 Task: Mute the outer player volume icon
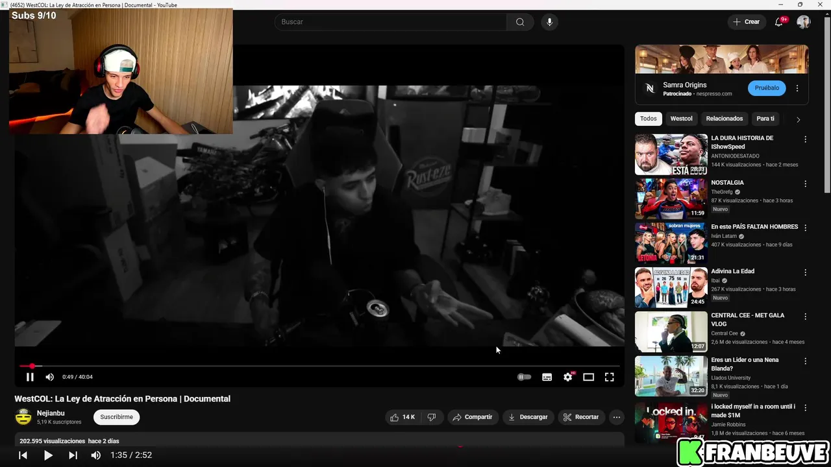click(x=96, y=455)
